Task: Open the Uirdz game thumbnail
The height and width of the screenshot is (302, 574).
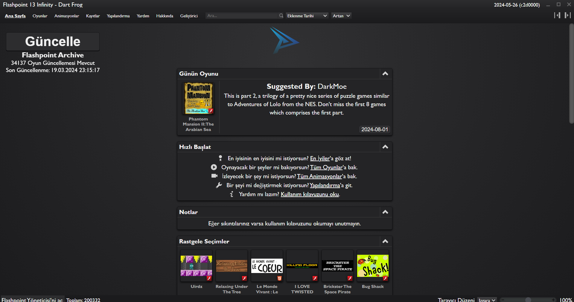Action: pos(196,266)
